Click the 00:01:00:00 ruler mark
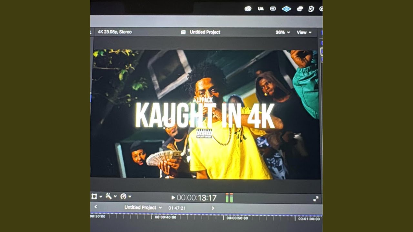Viewport: 413px width, 232px height. (309, 219)
